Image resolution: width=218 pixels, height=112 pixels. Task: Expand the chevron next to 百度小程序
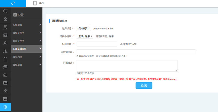[x=40, y=41]
